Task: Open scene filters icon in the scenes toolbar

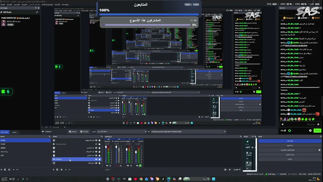Action: tap(9, 170)
